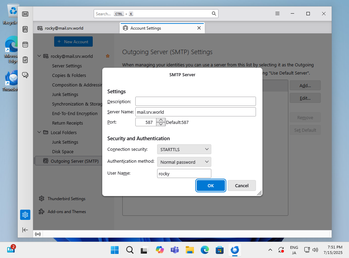
Task: Click the network status icon in the status bar
Action: coord(37,234)
